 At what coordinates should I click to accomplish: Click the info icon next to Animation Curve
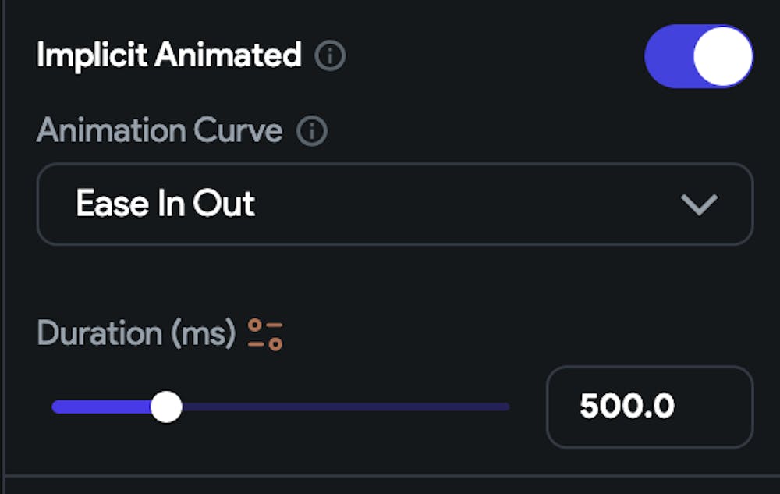pyautogui.click(x=312, y=131)
